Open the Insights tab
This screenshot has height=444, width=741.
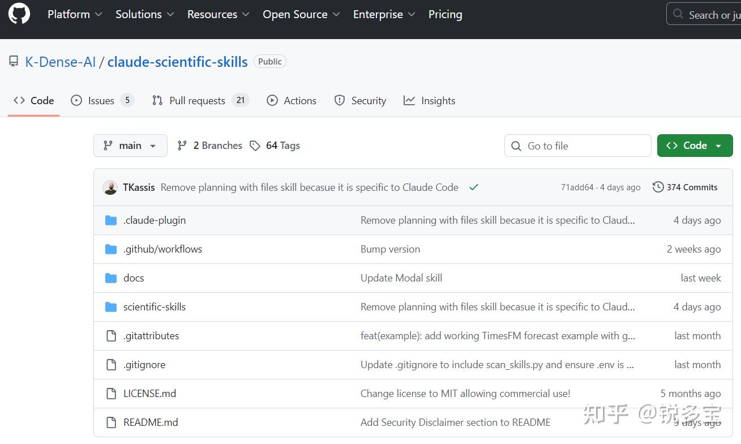(x=429, y=101)
